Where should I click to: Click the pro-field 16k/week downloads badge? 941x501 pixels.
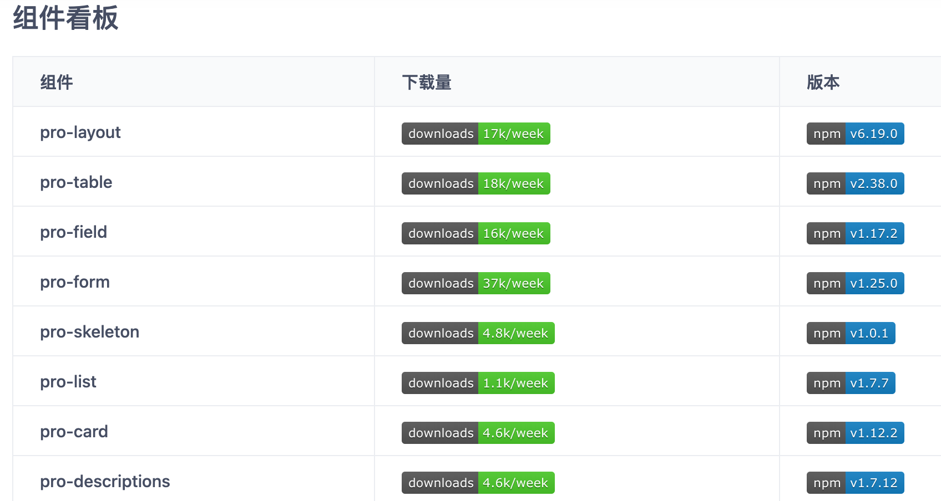pos(476,233)
